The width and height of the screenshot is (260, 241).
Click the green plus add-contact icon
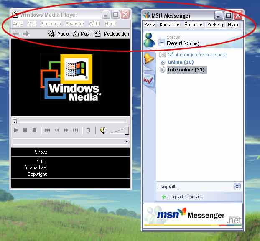pos(164,197)
